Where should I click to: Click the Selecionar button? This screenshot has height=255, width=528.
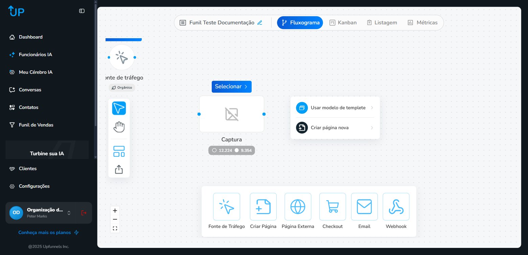(x=231, y=87)
